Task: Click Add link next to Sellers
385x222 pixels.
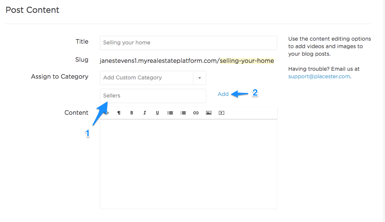Action: [223, 94]
